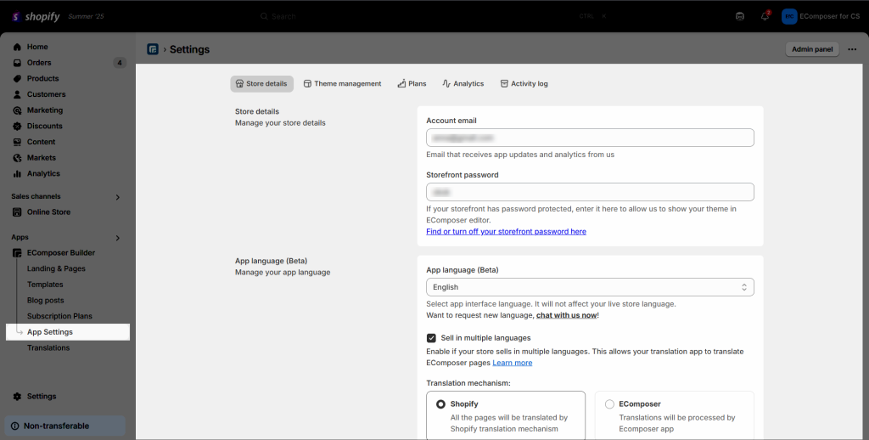Open the three-dot more actions menu
Image resolution: width=869 pixels, height=440 pixels.
click(x=852, y=49)
